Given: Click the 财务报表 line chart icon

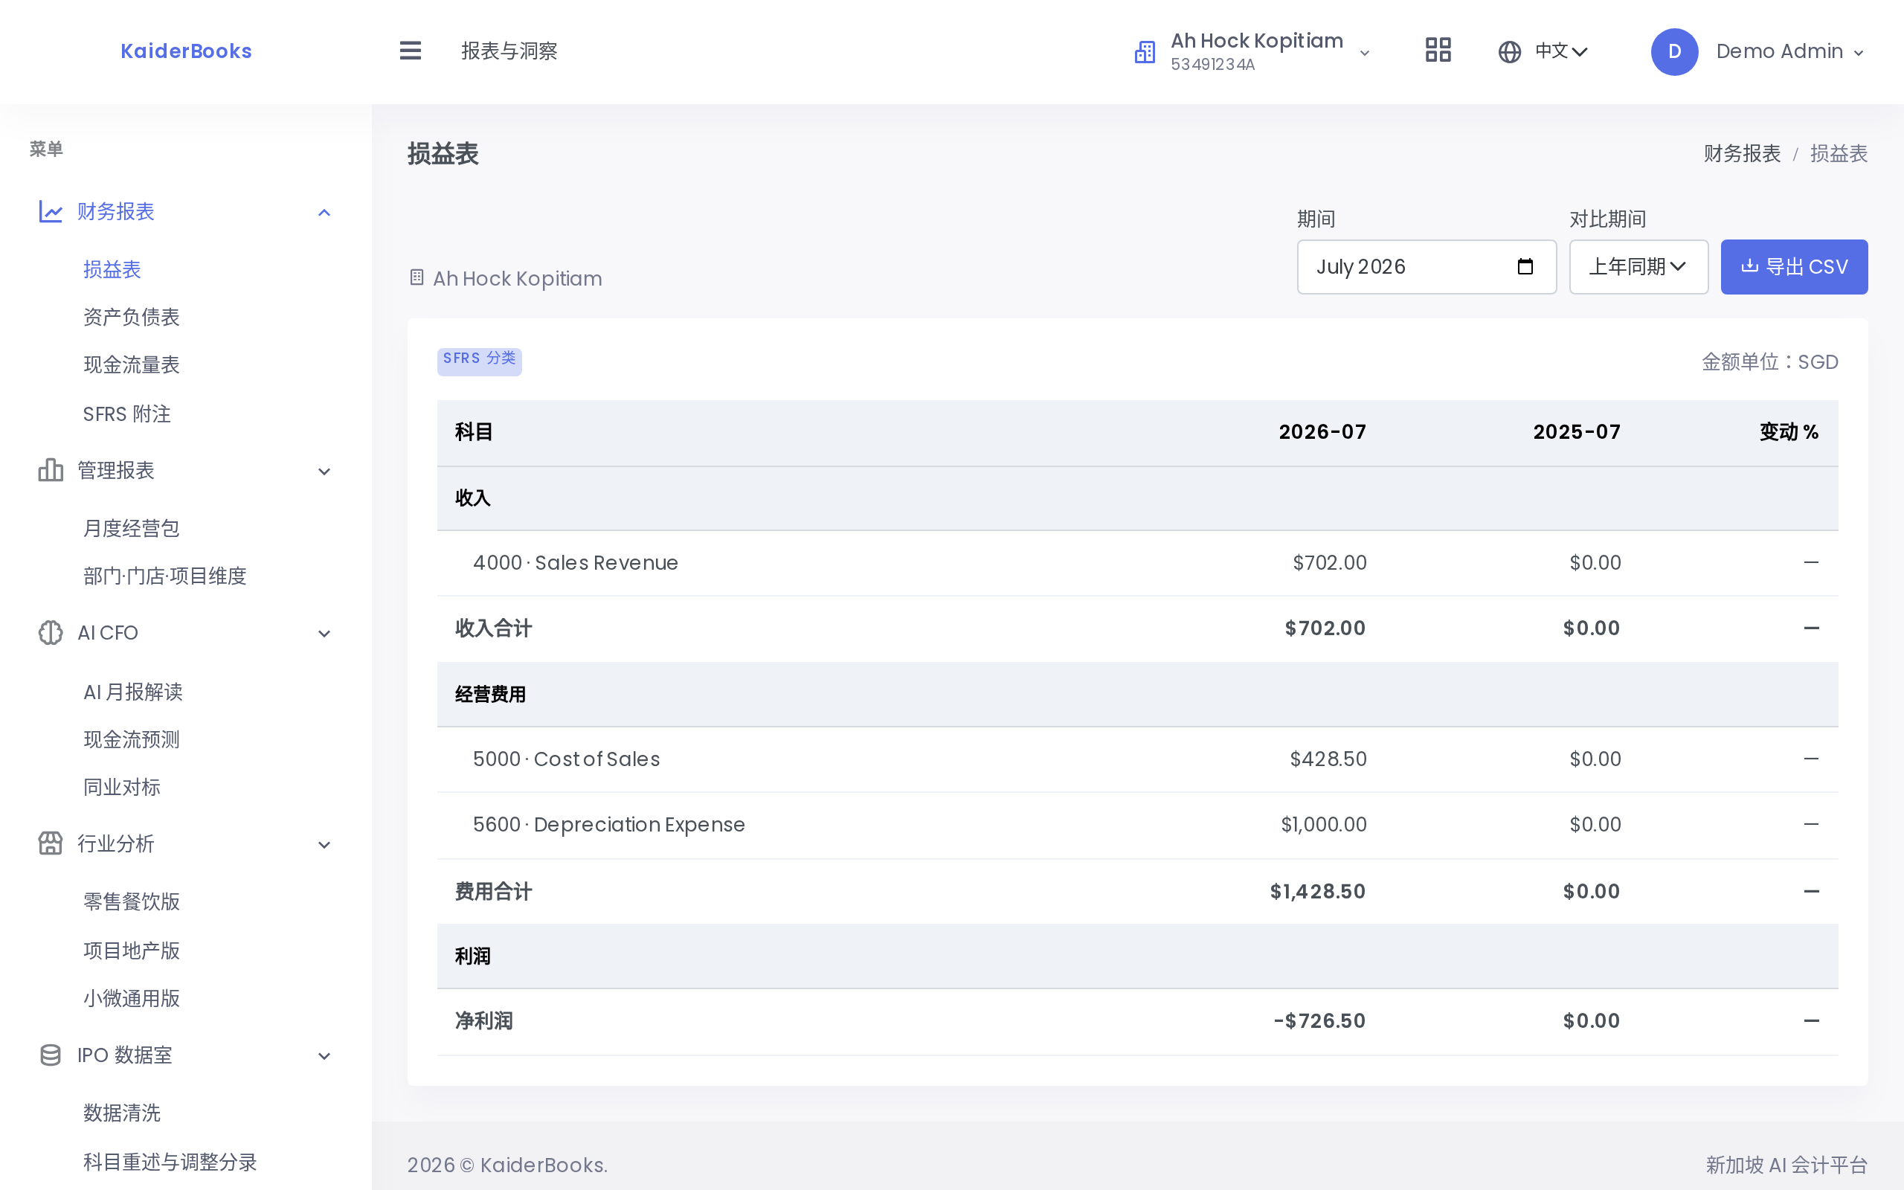Looking at the screenshot, I should (51, 212).
